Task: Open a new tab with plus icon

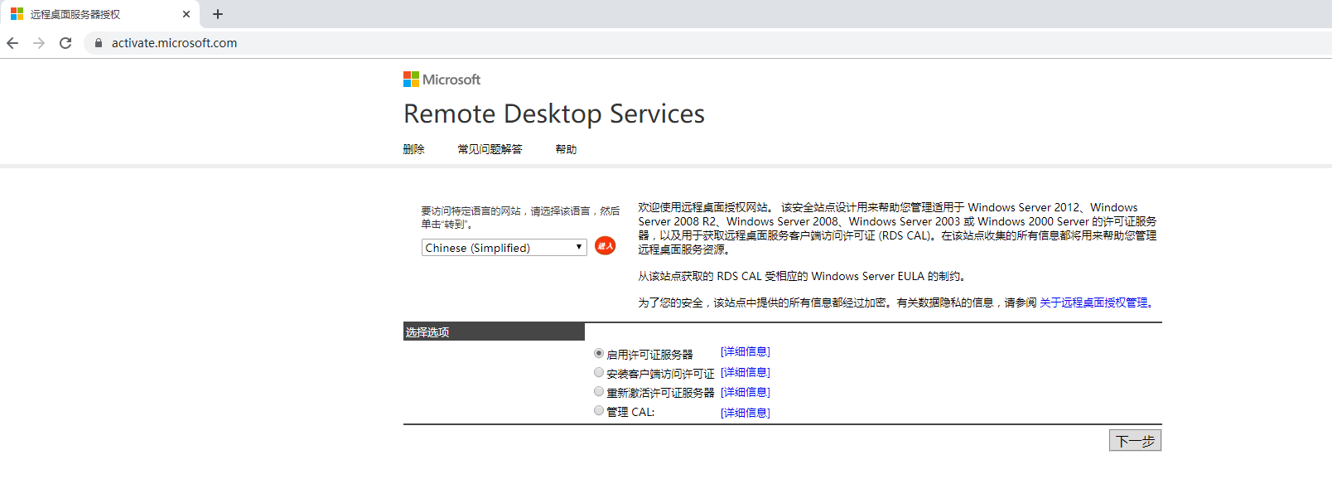Action: [x=218, y=14]
